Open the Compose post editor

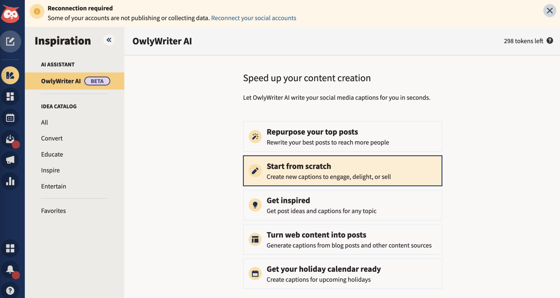pyautogui.click(x=10, y=42)
